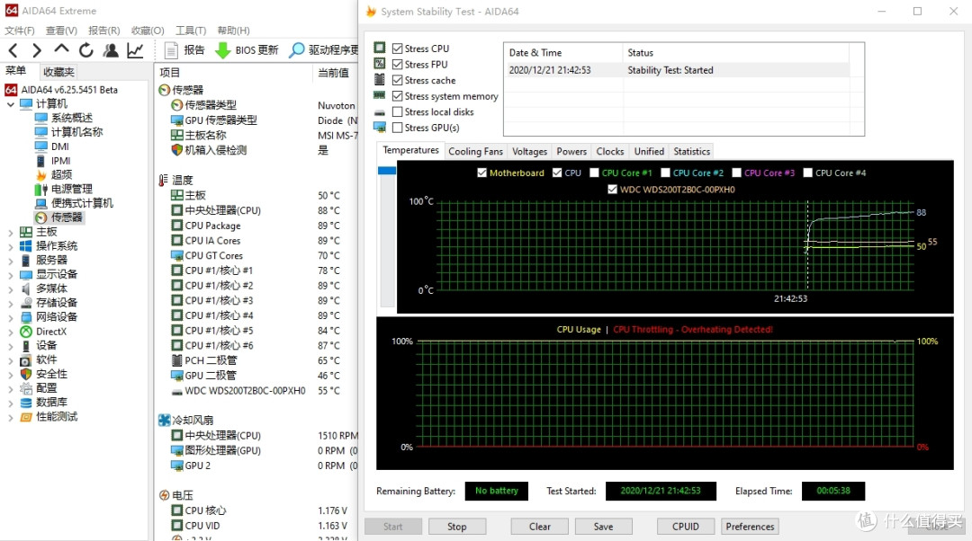
Task: Click the Clear button
Action: tap(539, 527)
